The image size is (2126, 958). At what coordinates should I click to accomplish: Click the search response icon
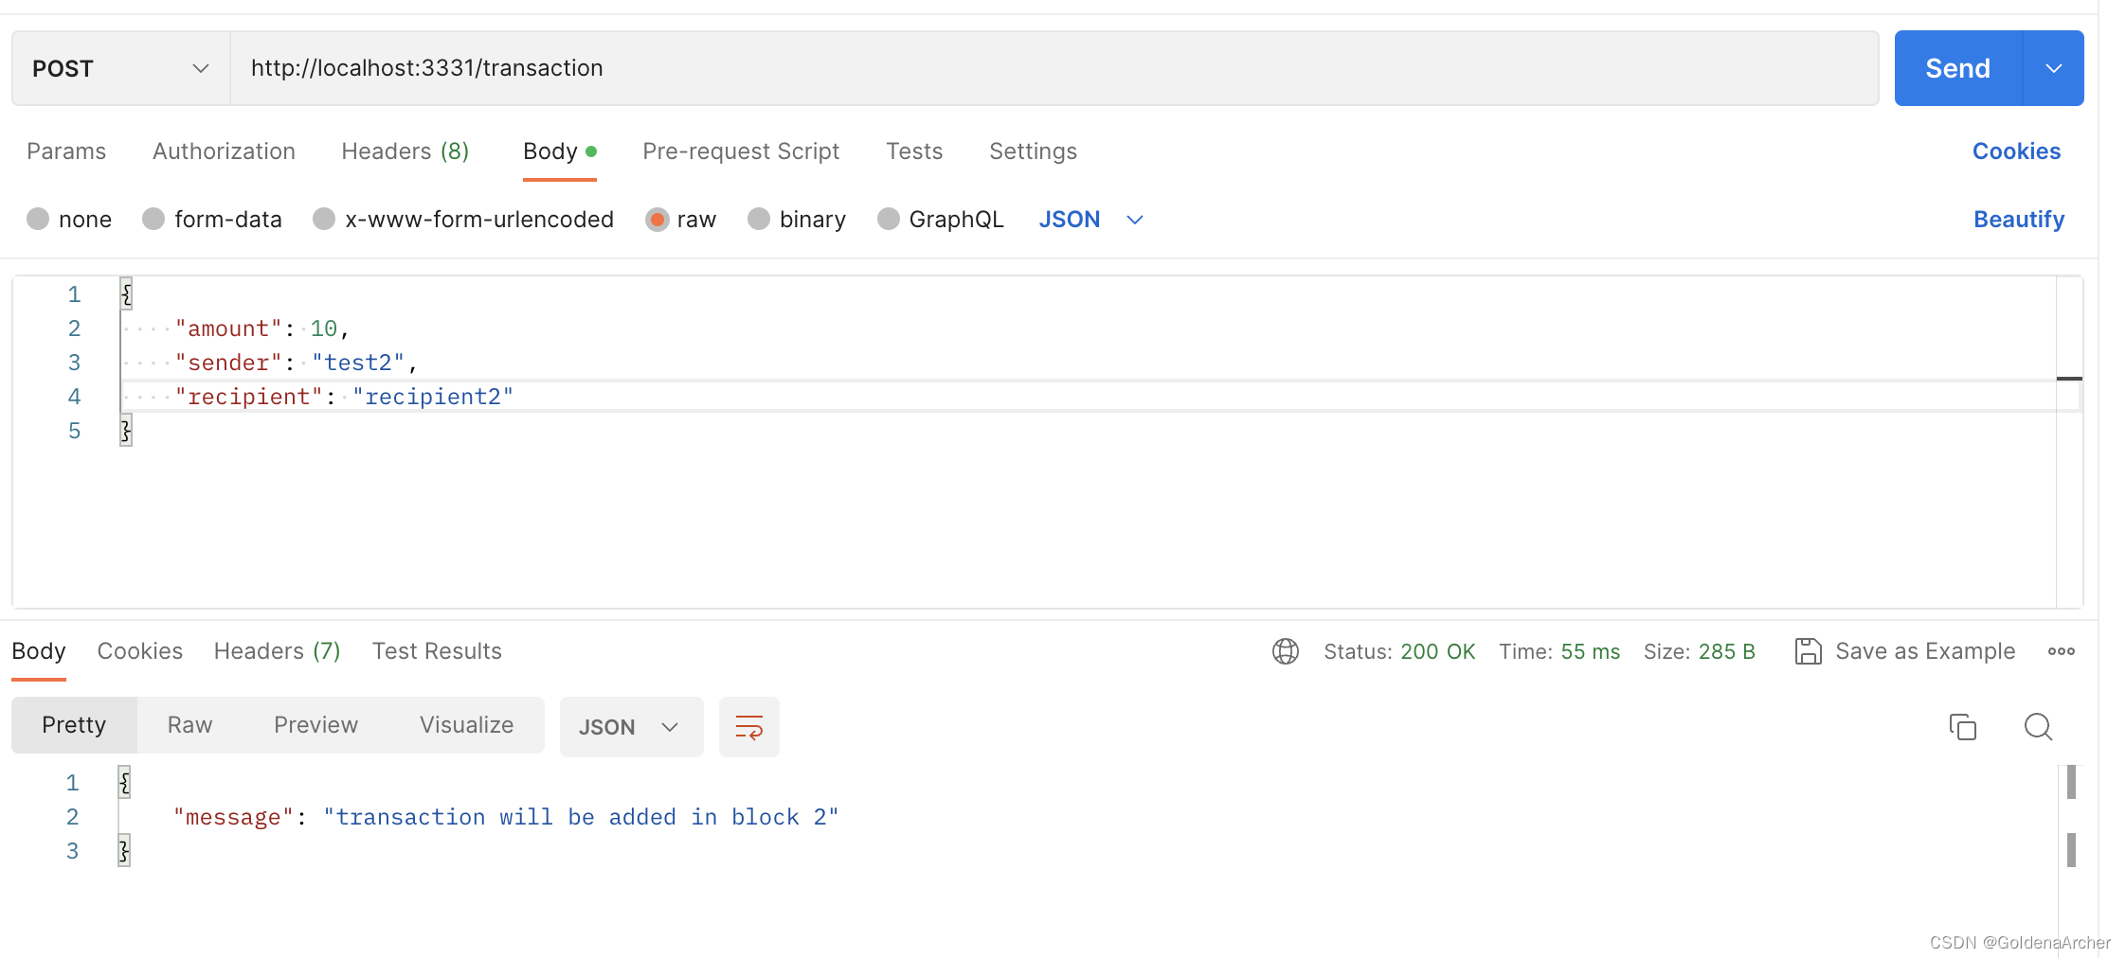[x=2038, y=727]
